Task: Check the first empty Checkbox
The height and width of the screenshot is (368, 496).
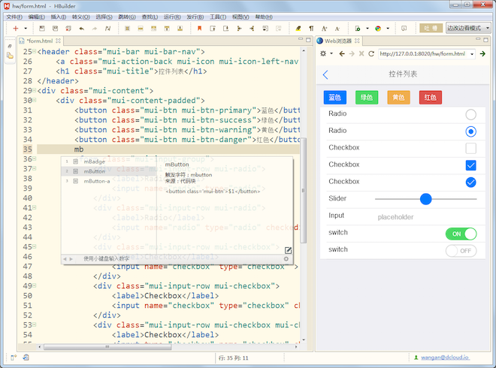Action: pos(470,148)
